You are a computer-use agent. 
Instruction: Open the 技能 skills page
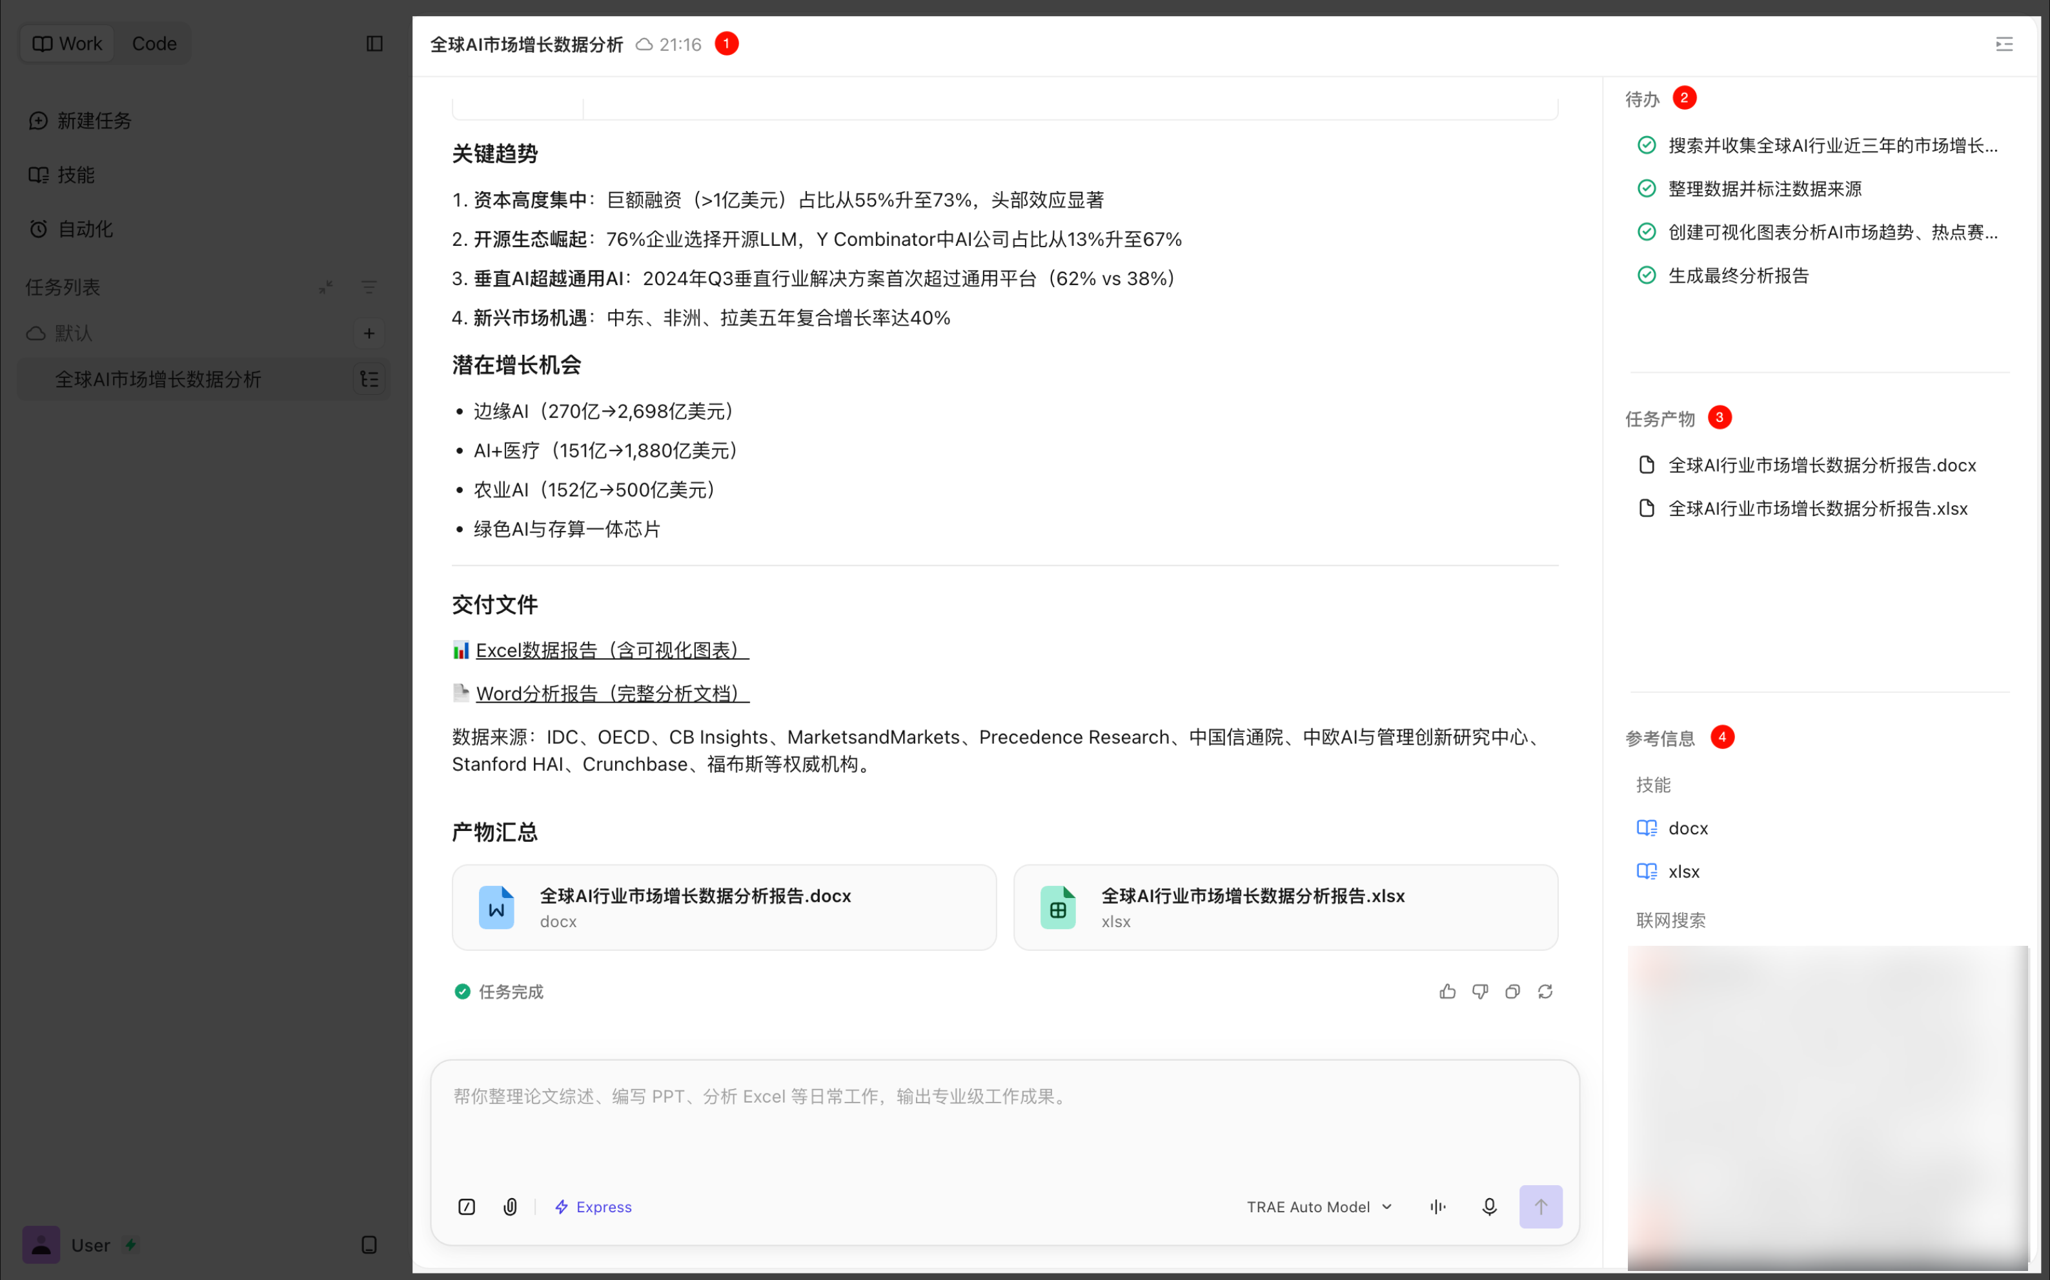tap(62, 174)
